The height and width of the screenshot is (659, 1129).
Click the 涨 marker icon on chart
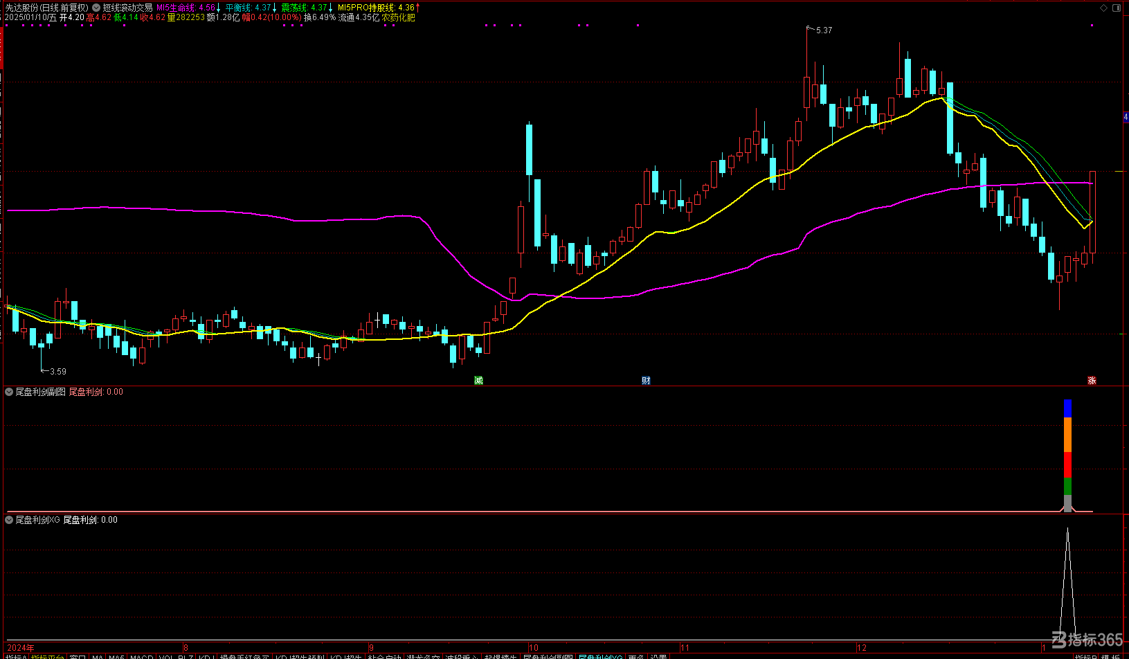(x=1092, y=381)
